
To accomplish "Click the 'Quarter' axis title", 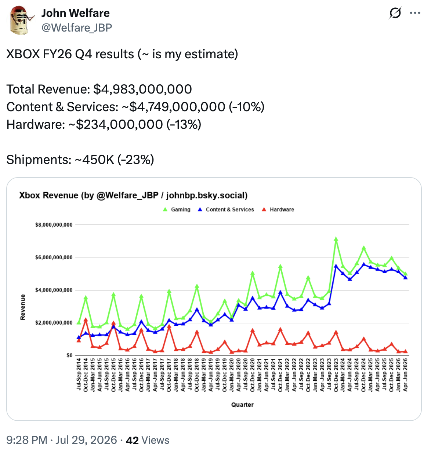I will click(242, 405).
